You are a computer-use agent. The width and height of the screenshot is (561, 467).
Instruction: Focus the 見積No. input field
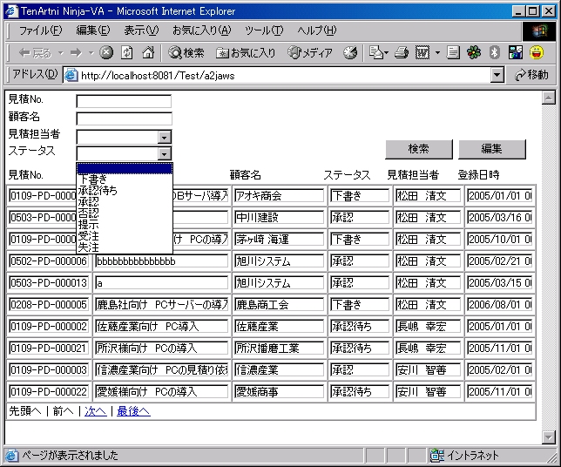tap(124, 101)
